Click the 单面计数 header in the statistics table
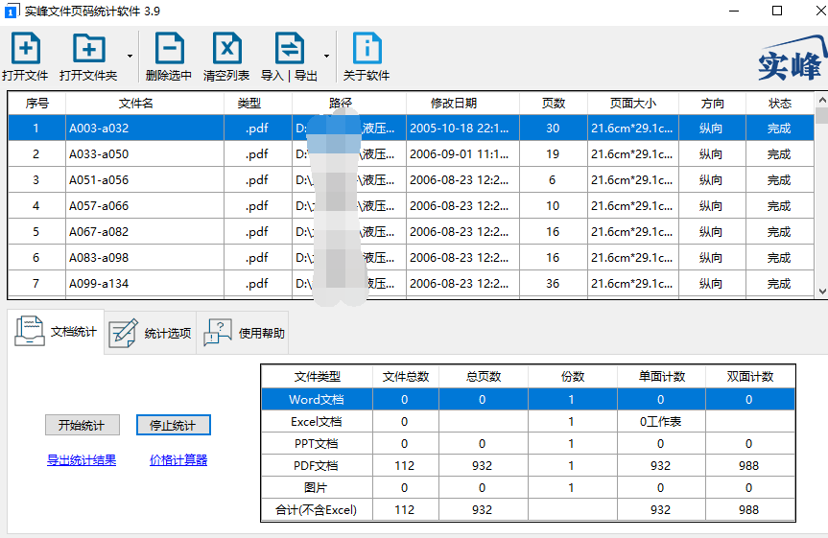The width and height of the screenshot is (828, 538). pos(661,377)
